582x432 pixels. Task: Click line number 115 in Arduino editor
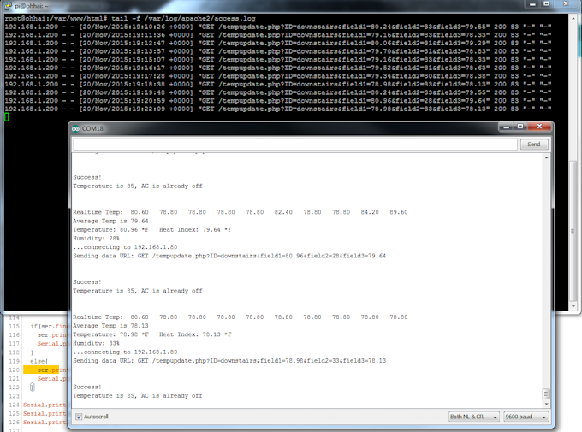coord(14,326)
